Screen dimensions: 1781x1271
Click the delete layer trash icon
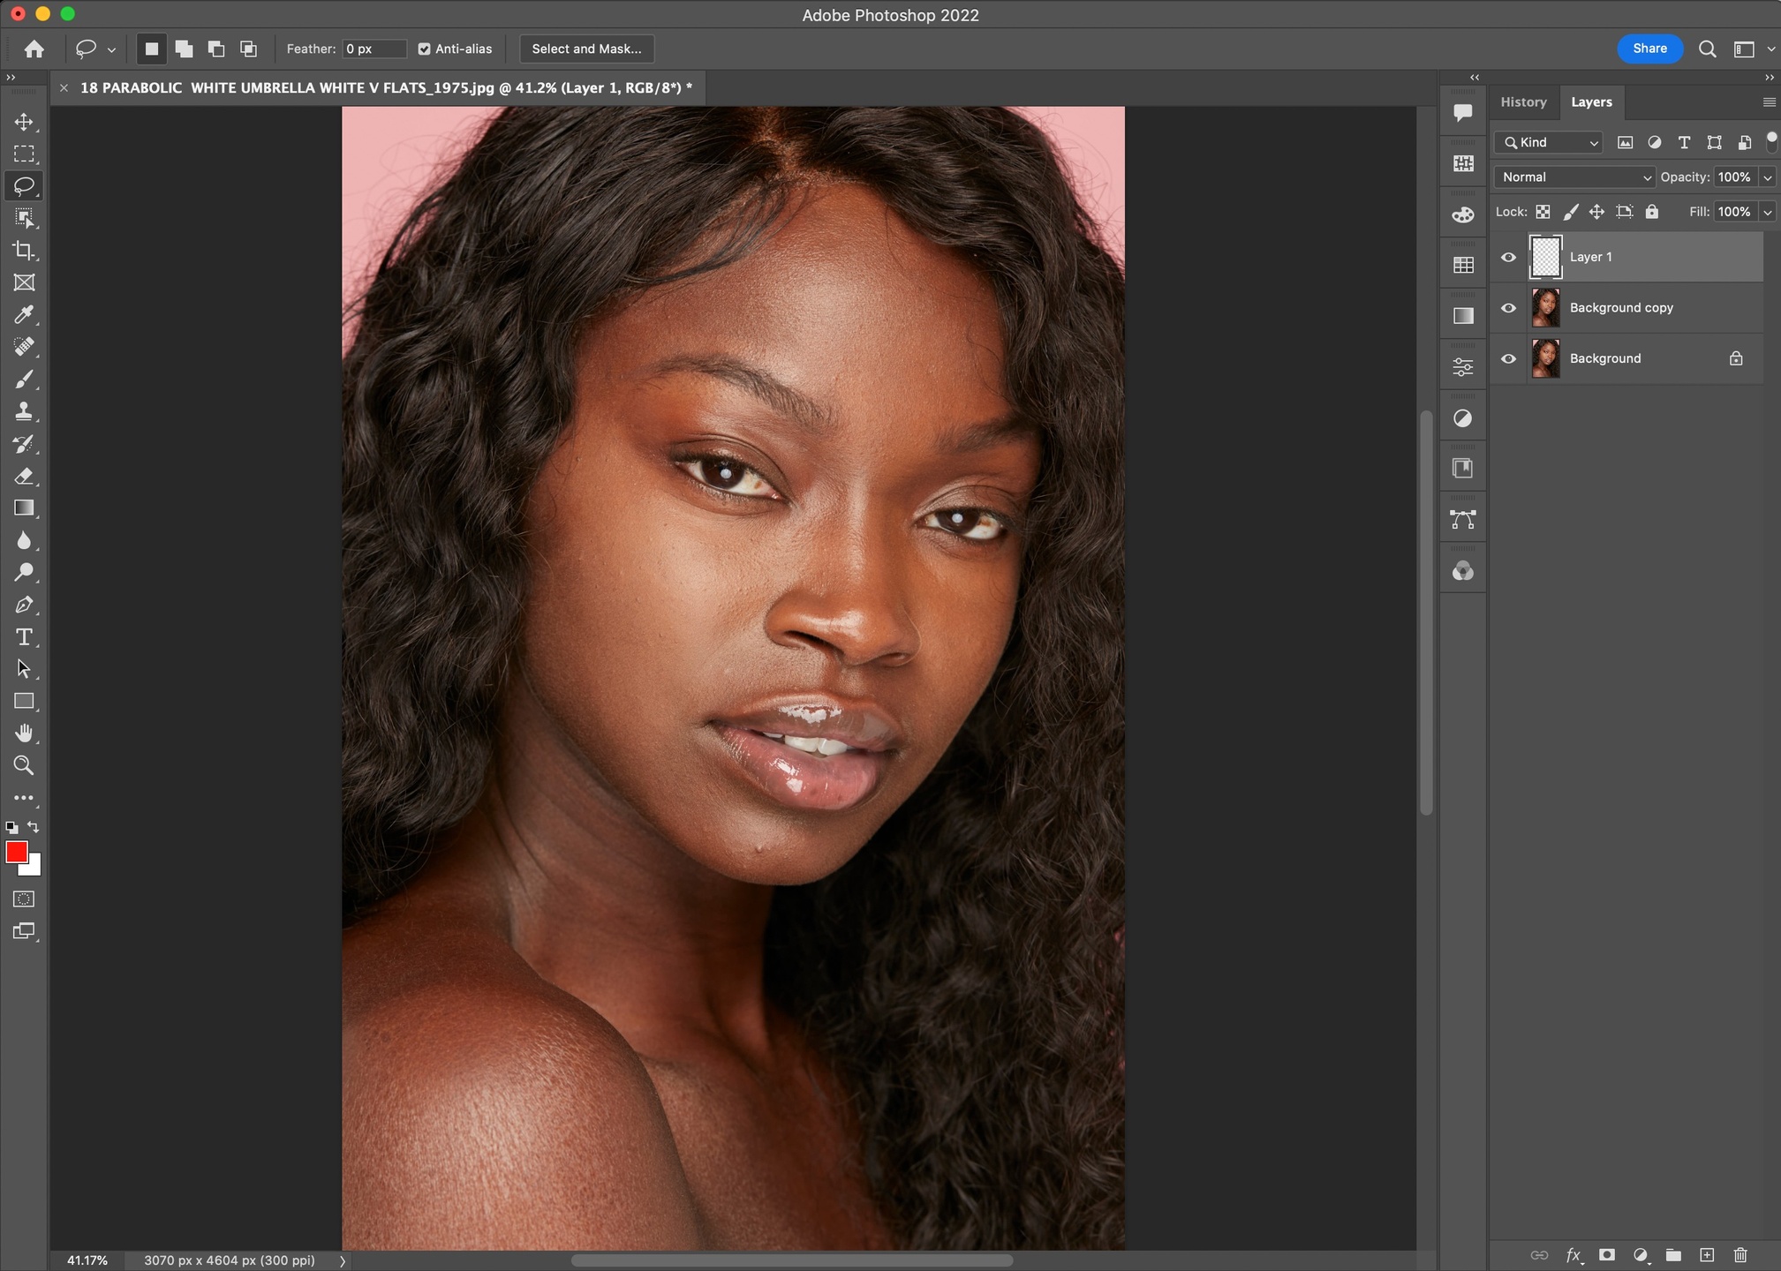(x=1740, y=1255)
